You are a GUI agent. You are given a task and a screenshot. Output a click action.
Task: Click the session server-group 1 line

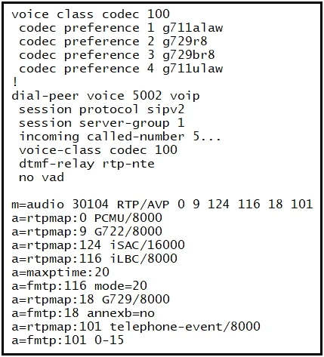coord(102,123)
